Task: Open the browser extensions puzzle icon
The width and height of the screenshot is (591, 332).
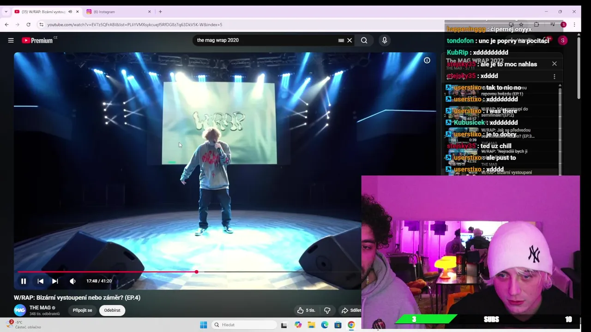Action: click(x=536, y=24)
